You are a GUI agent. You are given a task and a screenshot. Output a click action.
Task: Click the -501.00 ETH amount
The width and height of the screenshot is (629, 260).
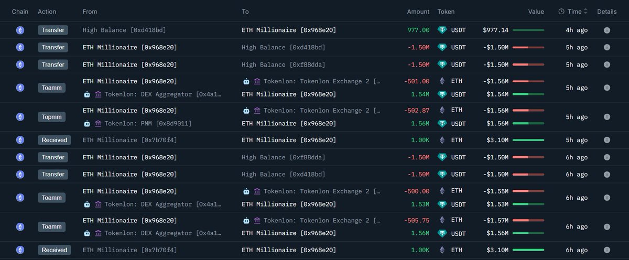[x=417, y=81]
